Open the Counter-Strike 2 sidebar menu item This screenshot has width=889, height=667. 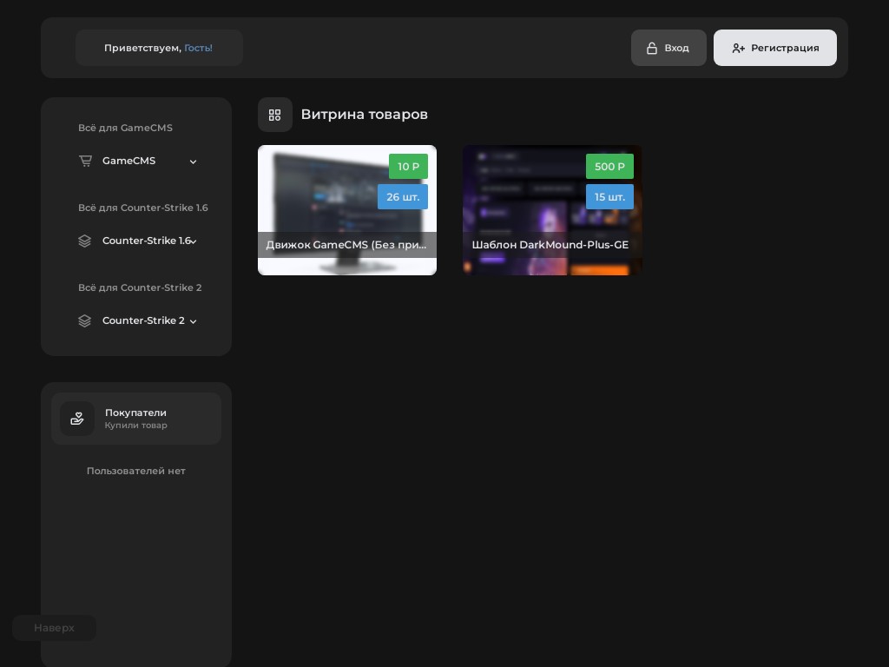coord(143,320)
